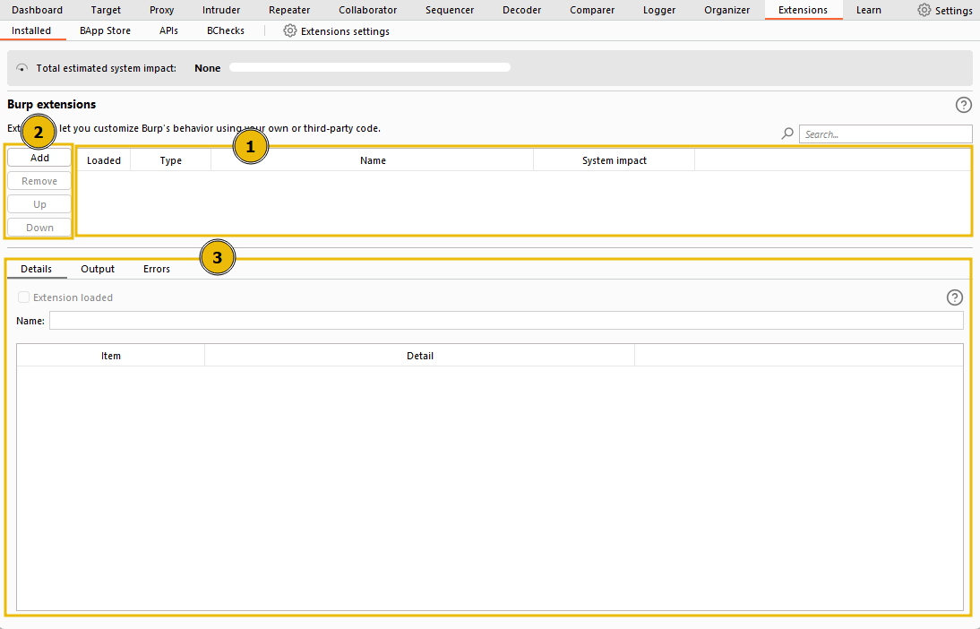Click the Extensions settings gear icon
980x629 pixels.
pos(289,30)
